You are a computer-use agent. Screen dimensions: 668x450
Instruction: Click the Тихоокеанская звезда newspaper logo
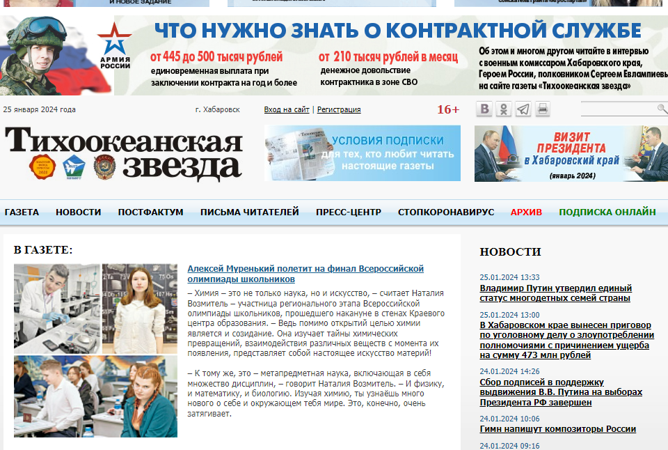click(124, 153)
